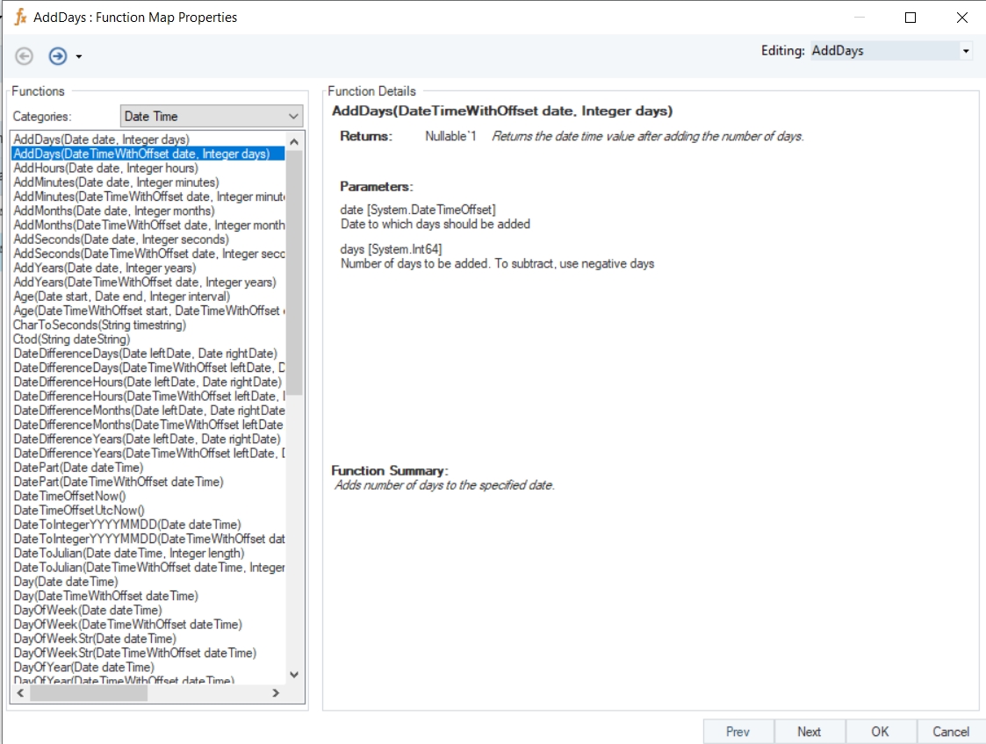986x744 pixels.
Task: Pick the DateTimeOffsetNow() function
Action: point(69,496)
